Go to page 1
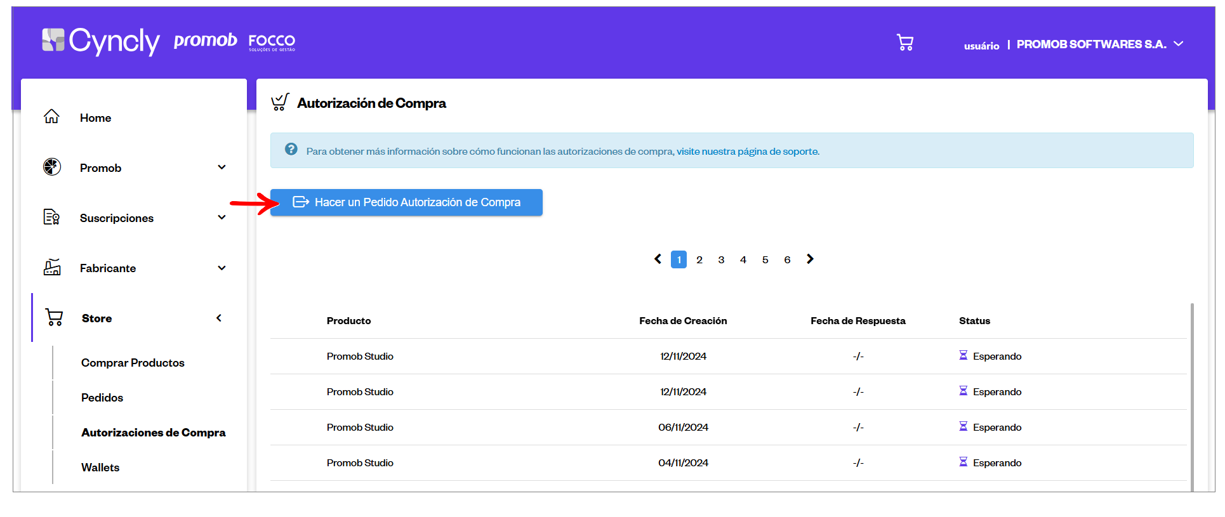The height and width of the screenshot is (517, 1225). 679,259
